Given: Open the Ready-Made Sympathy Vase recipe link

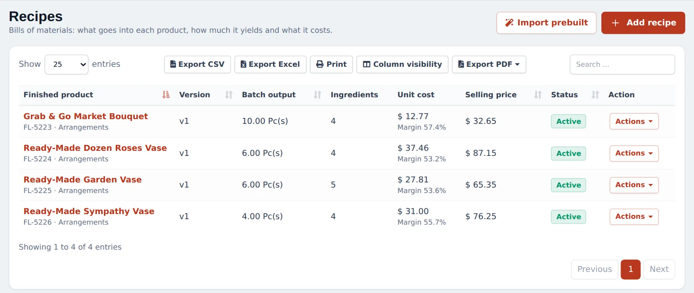Looking at the screenshot, I should (x=89, y=211).
